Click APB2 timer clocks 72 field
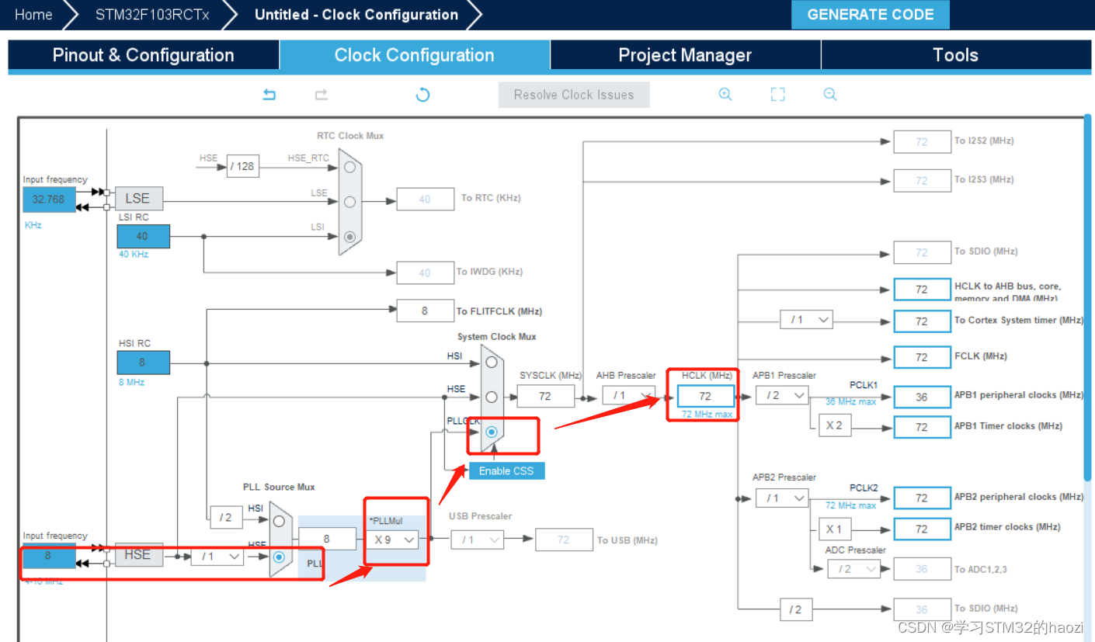 922,529
